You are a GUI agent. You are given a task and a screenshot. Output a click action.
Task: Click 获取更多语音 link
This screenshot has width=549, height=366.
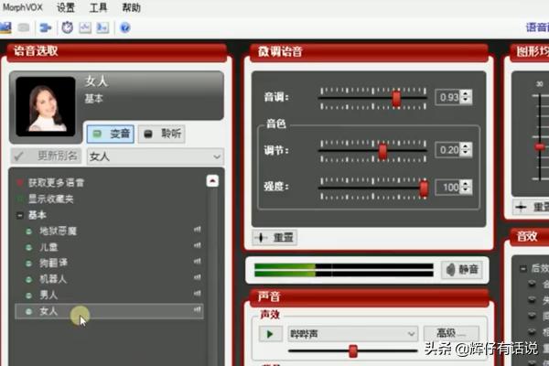56,183
